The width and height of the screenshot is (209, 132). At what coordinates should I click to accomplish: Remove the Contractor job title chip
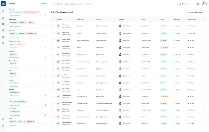35,33
